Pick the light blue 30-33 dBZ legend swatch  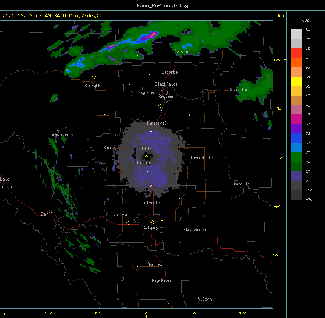click(296, 148)
